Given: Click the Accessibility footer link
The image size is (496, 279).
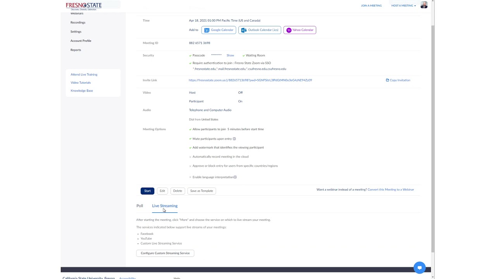Looking at the screenshot, I should pos(127,278).
